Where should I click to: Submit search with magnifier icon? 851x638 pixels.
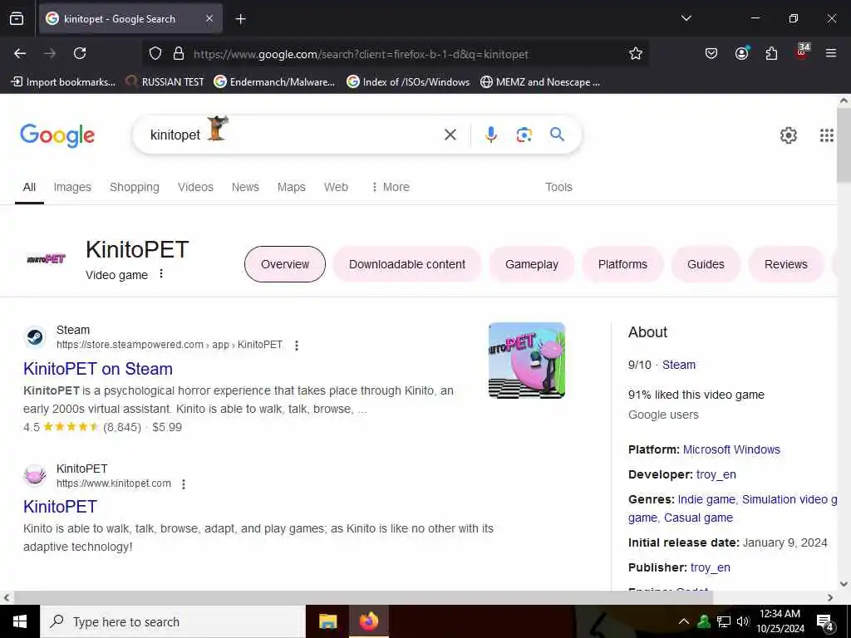tap(557, 134)
